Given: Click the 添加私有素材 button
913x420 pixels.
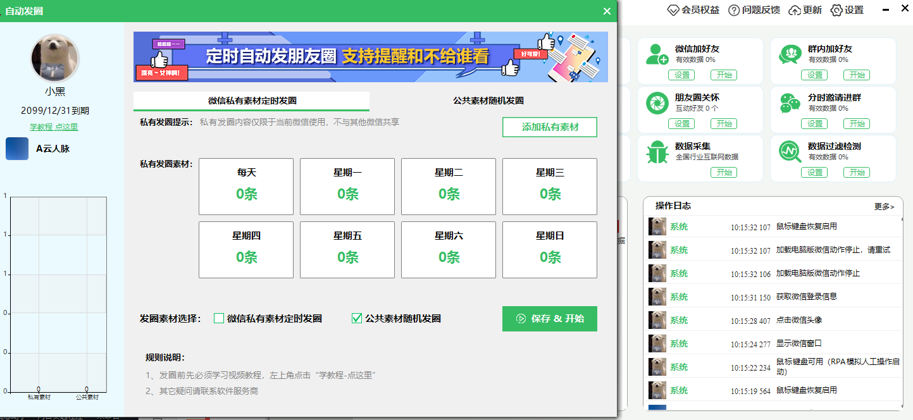Looking at the screenshot, I should click(549, 127).
